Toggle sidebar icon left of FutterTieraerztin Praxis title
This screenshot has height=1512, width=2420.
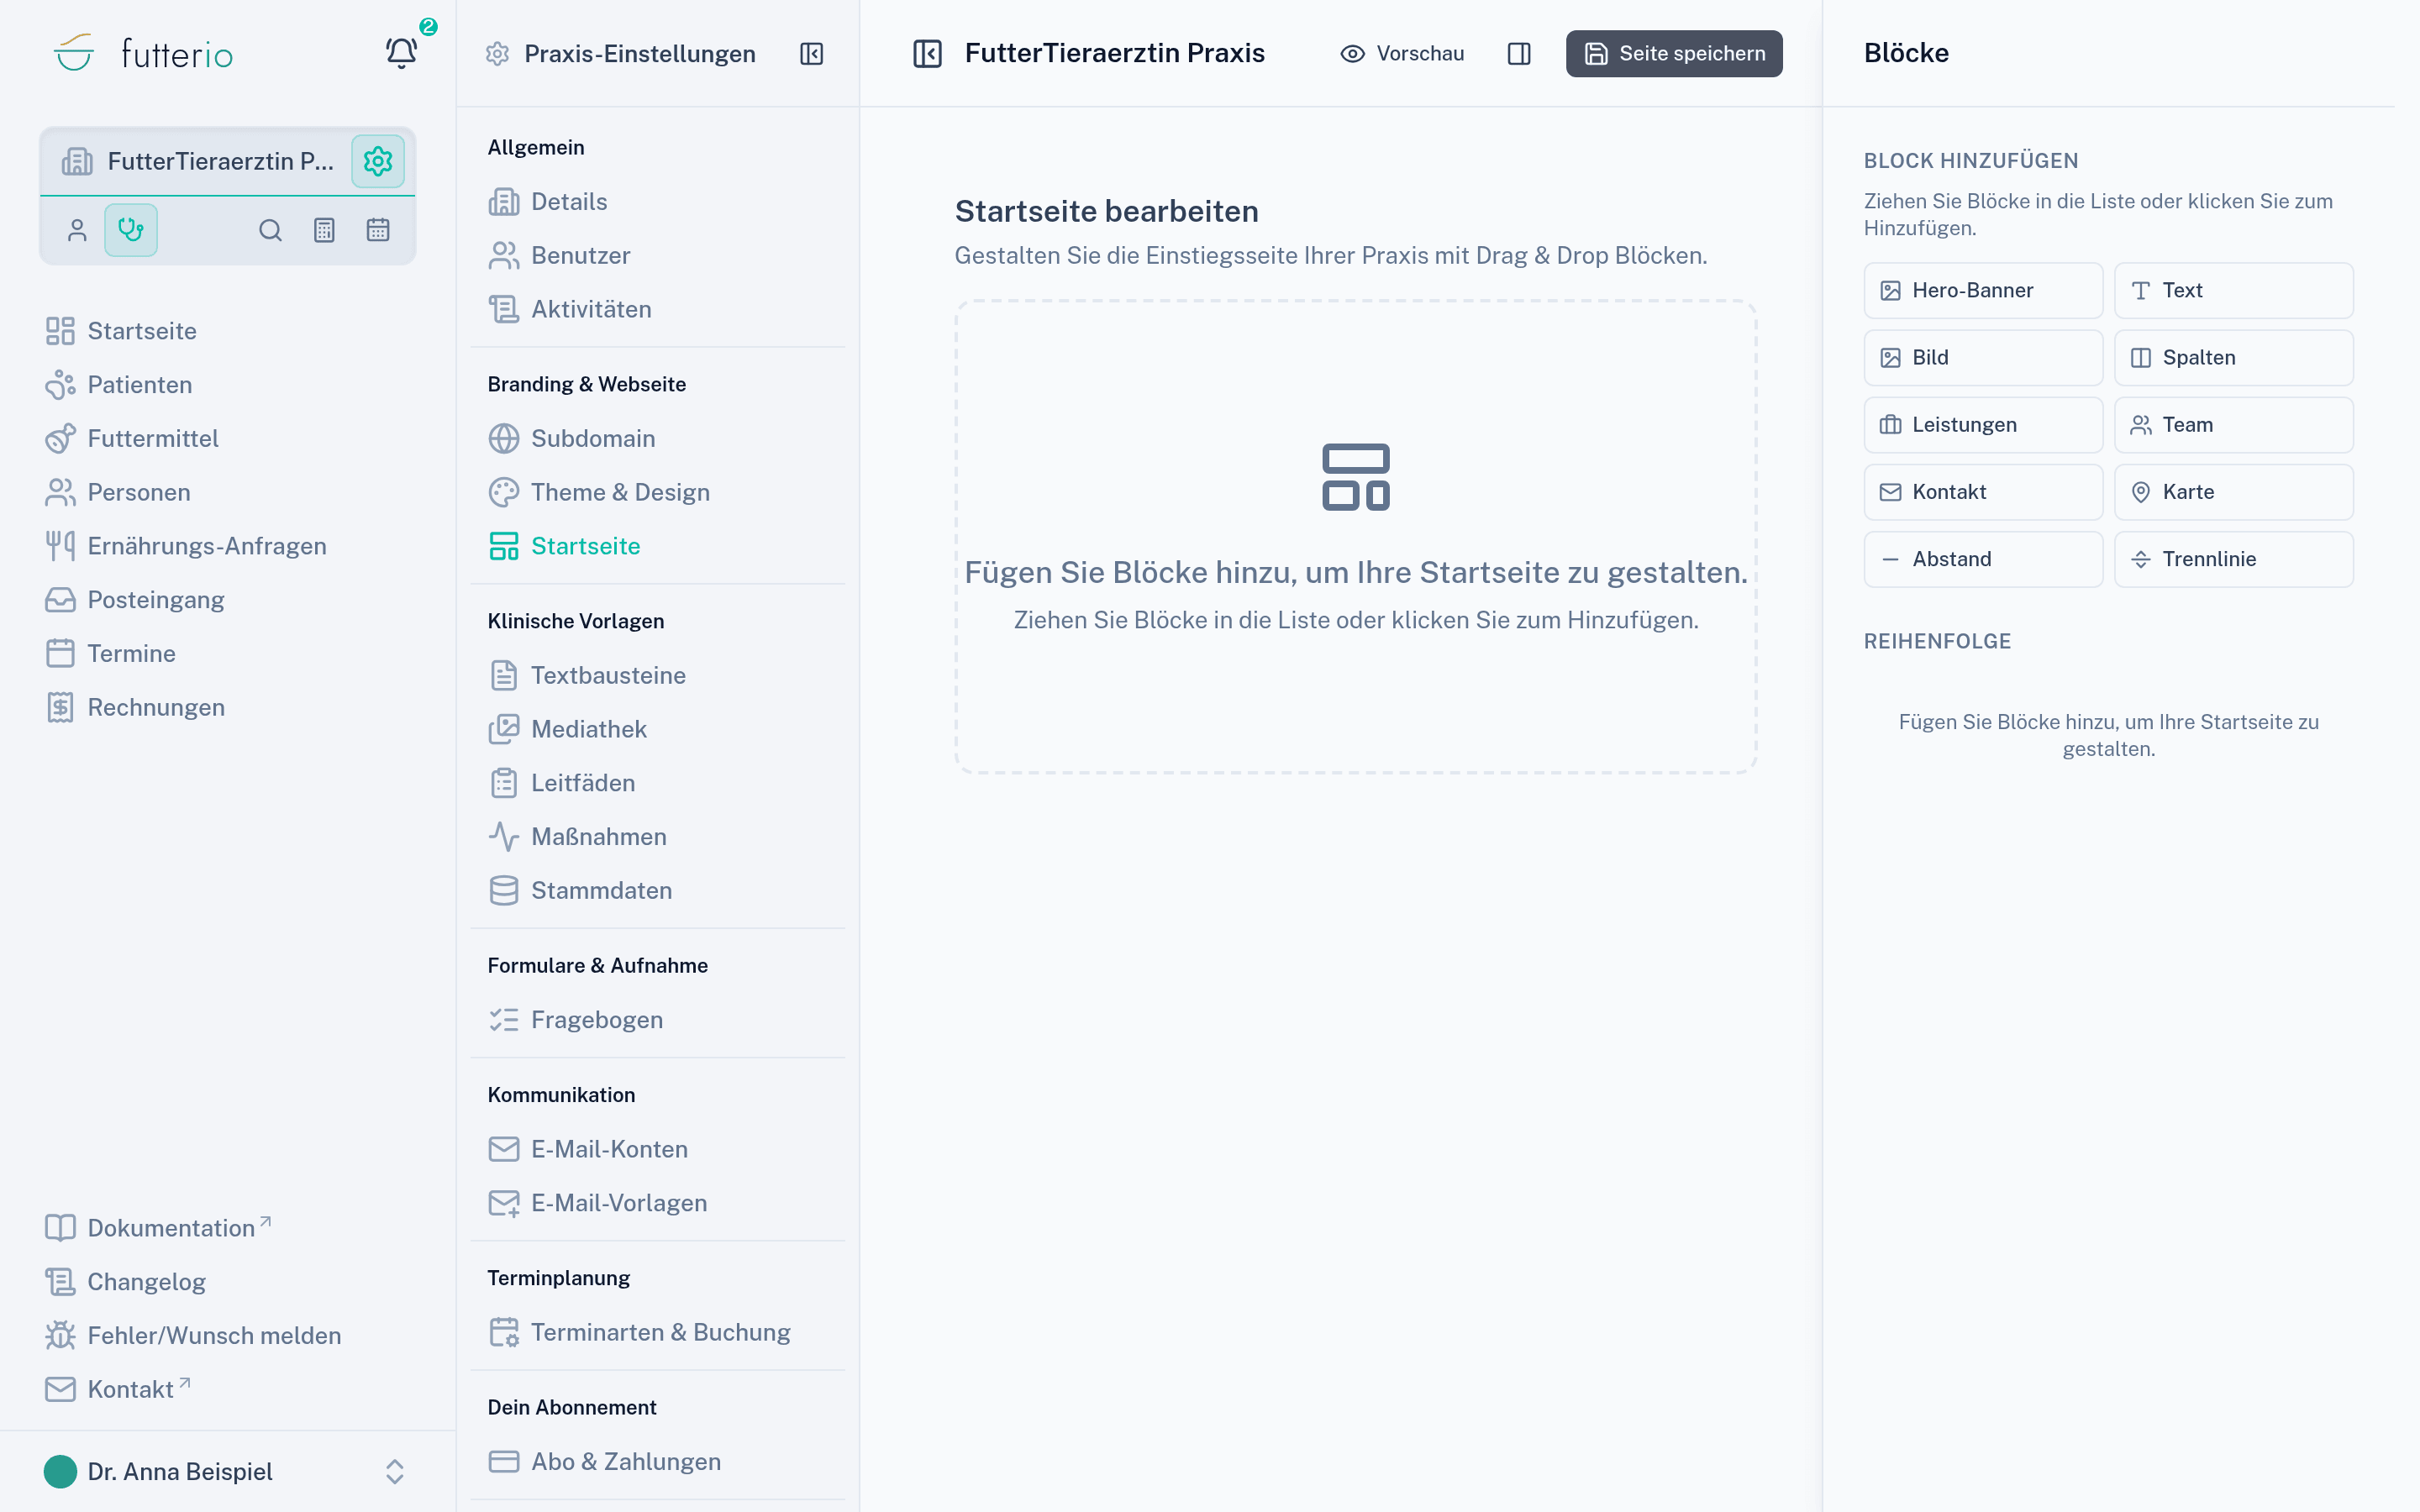coord(927,54)
